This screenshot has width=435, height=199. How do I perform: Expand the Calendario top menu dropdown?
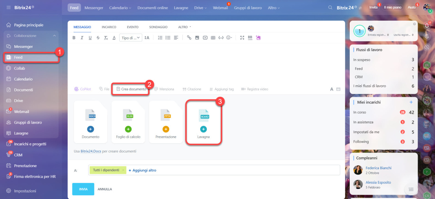pyautogui.click(x=120, y=8)
